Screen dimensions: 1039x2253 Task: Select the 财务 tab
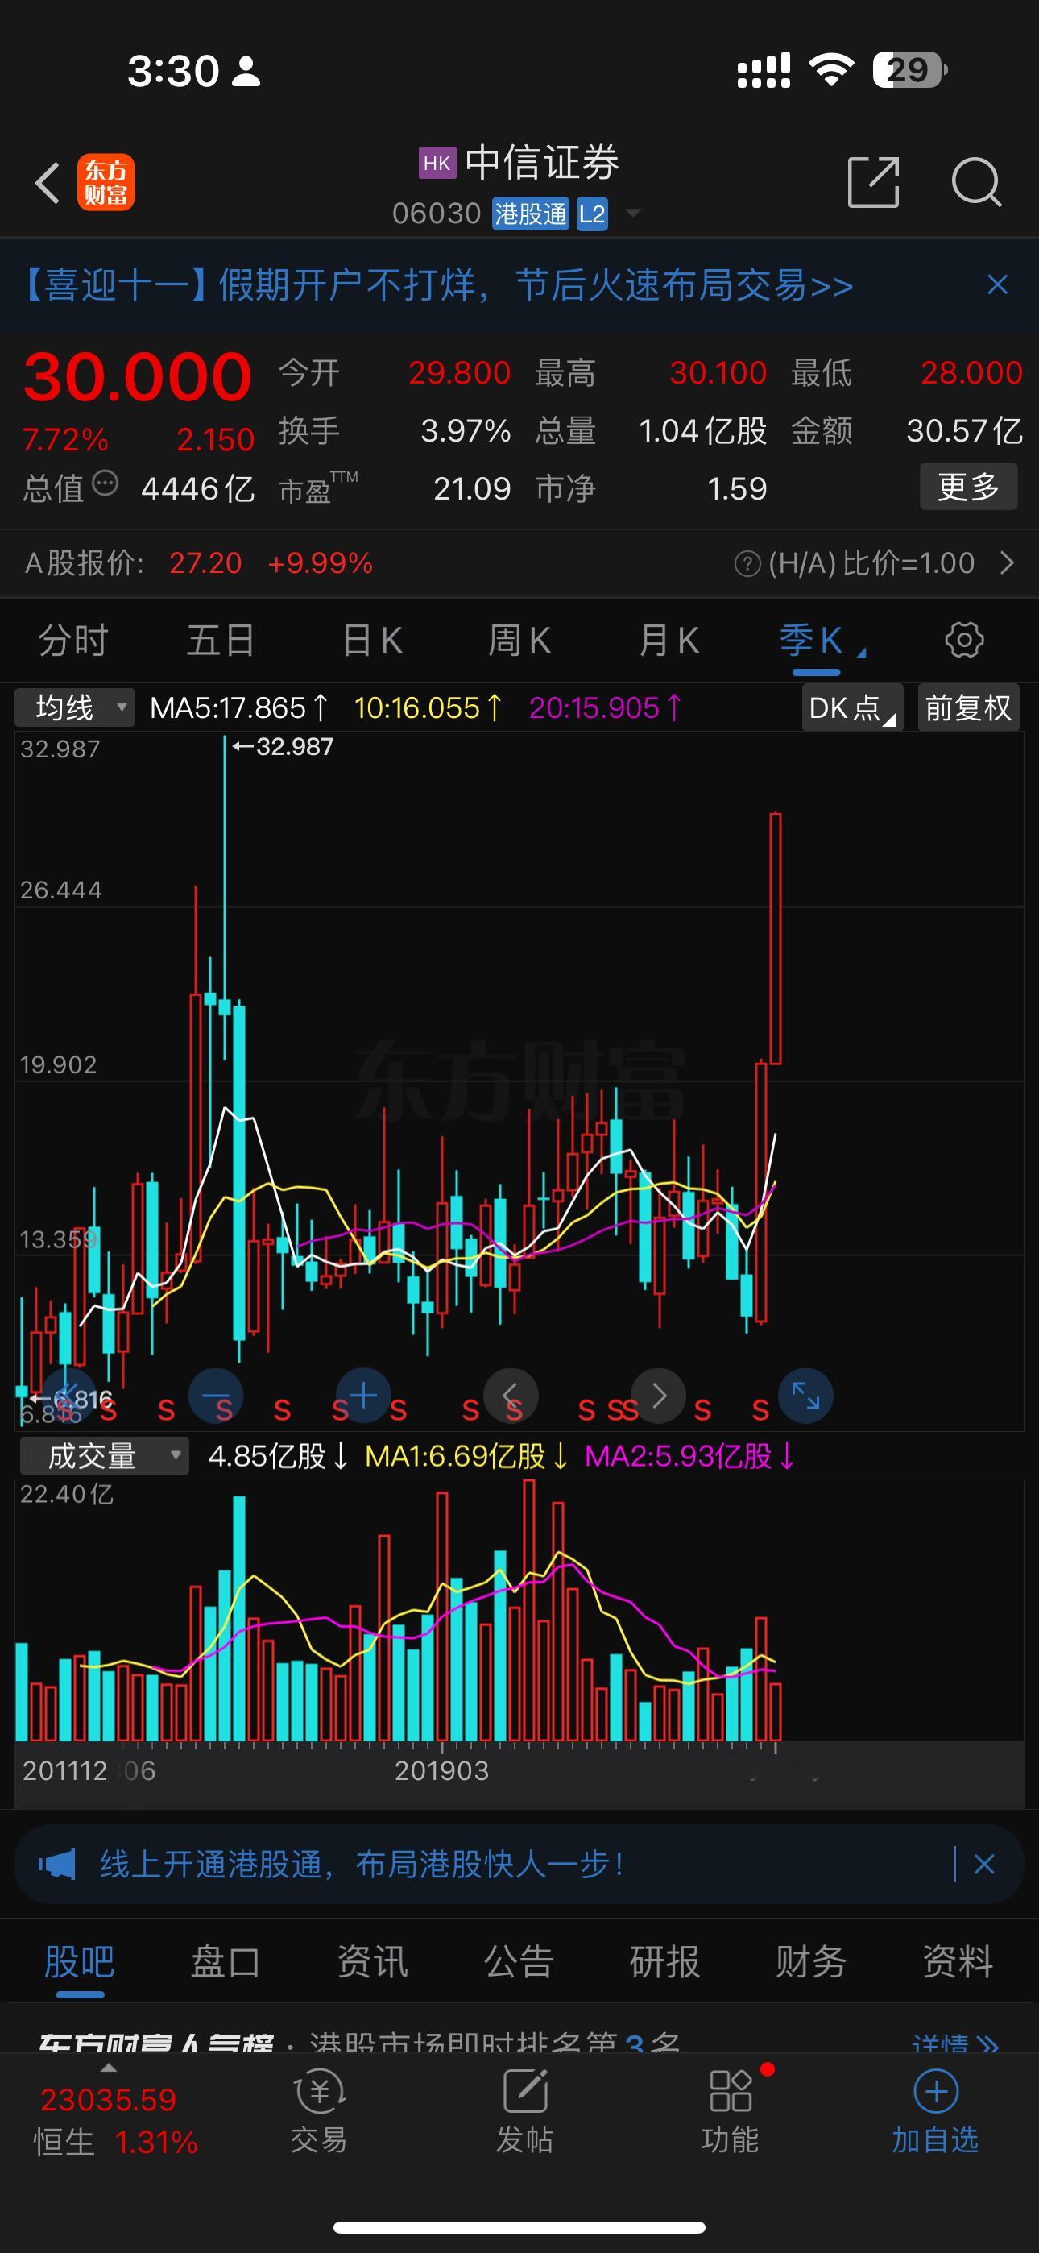[x=811, y=1962]
